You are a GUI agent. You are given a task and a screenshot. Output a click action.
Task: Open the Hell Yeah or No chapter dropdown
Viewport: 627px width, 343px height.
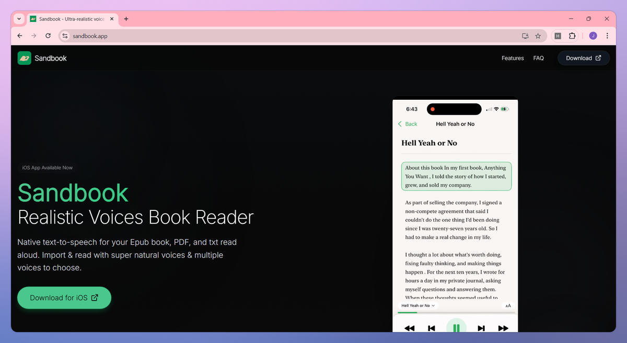pos(418,305)
